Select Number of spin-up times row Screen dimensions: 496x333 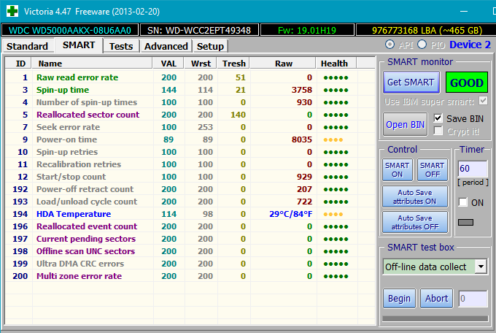[x=190, y=102]
